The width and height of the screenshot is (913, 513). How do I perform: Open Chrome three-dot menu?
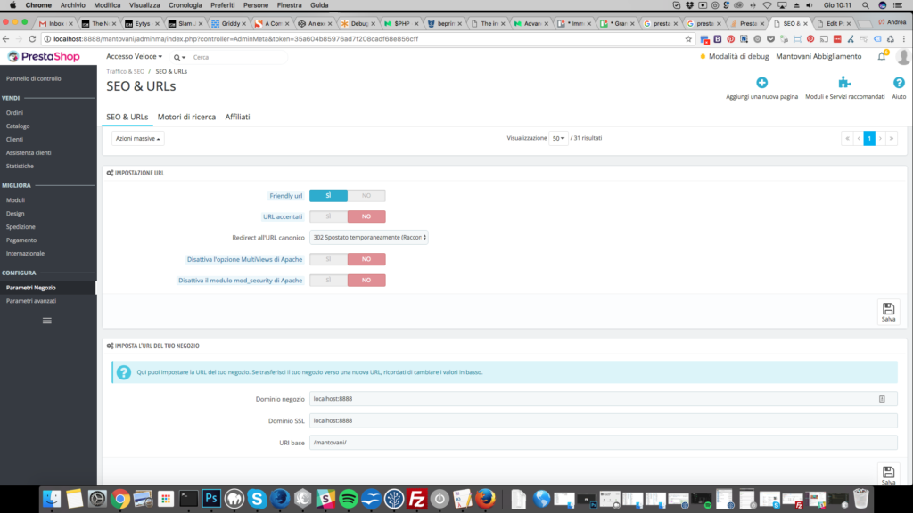pos(904,39)
